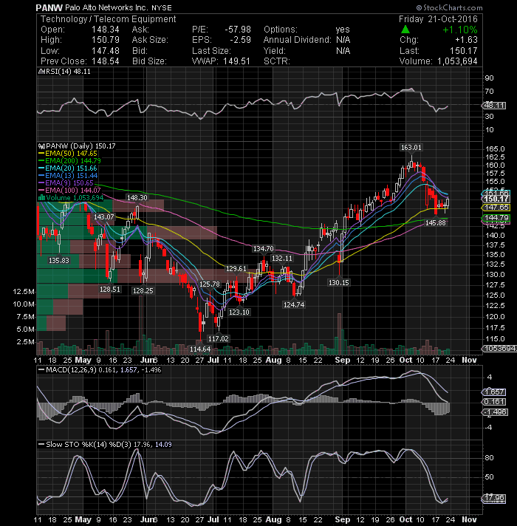Click the 130.15 price annotation

point(338,283)
